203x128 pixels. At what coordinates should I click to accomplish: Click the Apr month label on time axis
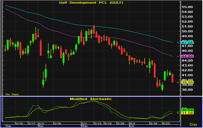tap(41, 126)
